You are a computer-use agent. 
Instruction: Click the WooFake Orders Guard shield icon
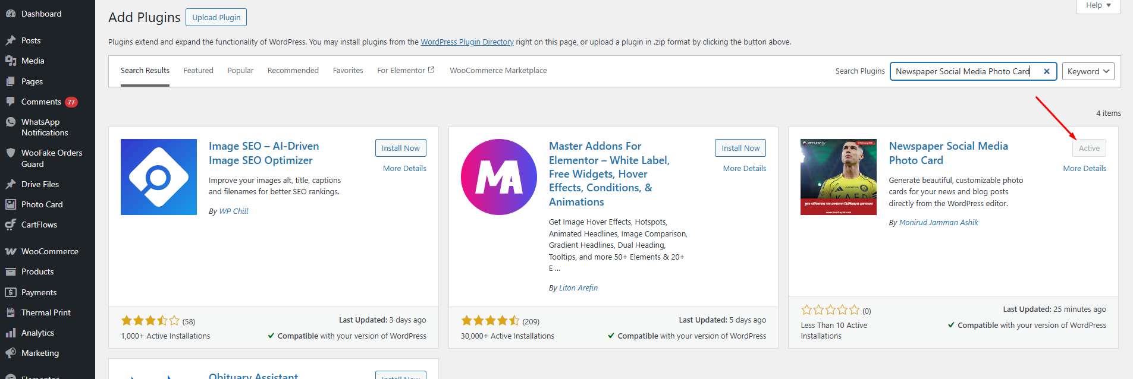click(x=11, y=153)
